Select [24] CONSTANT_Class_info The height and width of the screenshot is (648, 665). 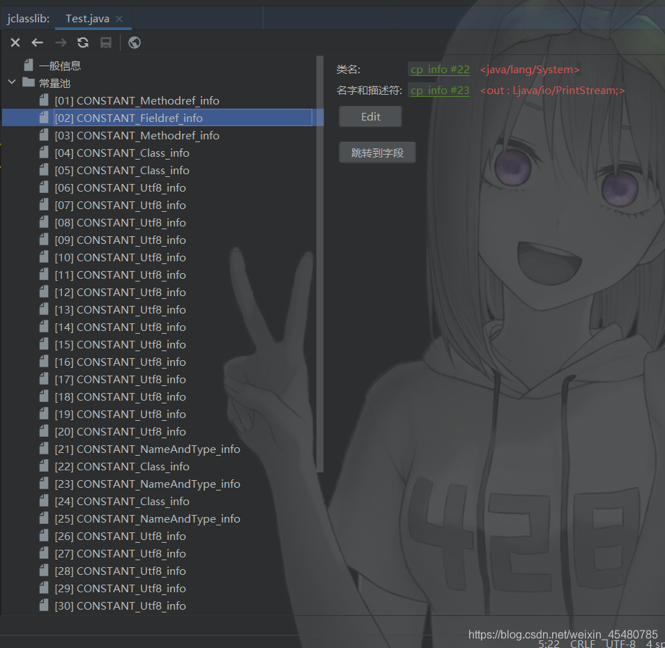pos(122,502)
